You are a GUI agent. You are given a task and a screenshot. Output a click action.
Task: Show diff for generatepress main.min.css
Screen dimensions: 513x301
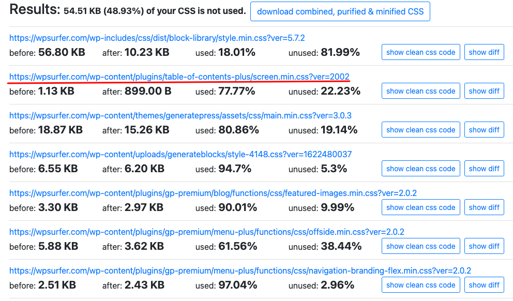tap(484, 130)
